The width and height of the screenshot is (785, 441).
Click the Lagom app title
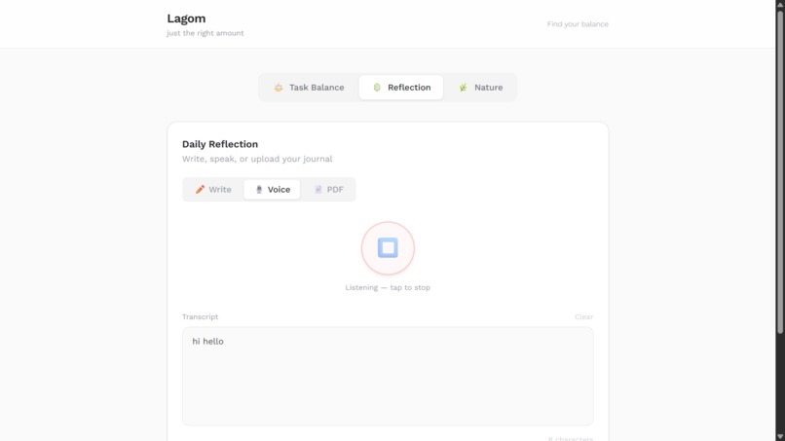point(186,18)
